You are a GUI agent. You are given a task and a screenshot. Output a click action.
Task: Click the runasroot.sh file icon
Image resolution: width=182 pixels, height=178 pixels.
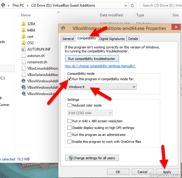[x=24, y=62]
